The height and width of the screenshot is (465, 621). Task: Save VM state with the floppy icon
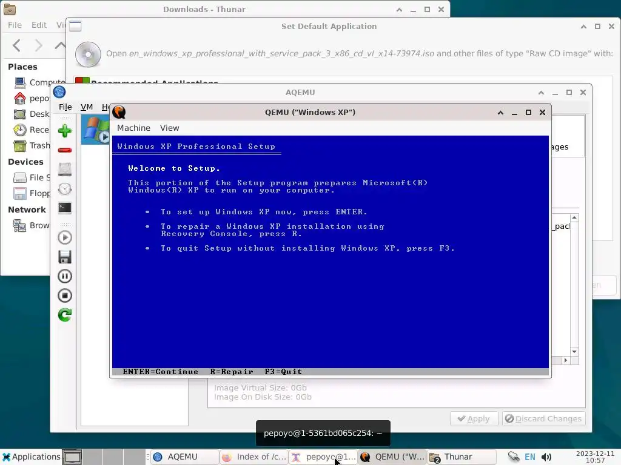tap(64, 257)
